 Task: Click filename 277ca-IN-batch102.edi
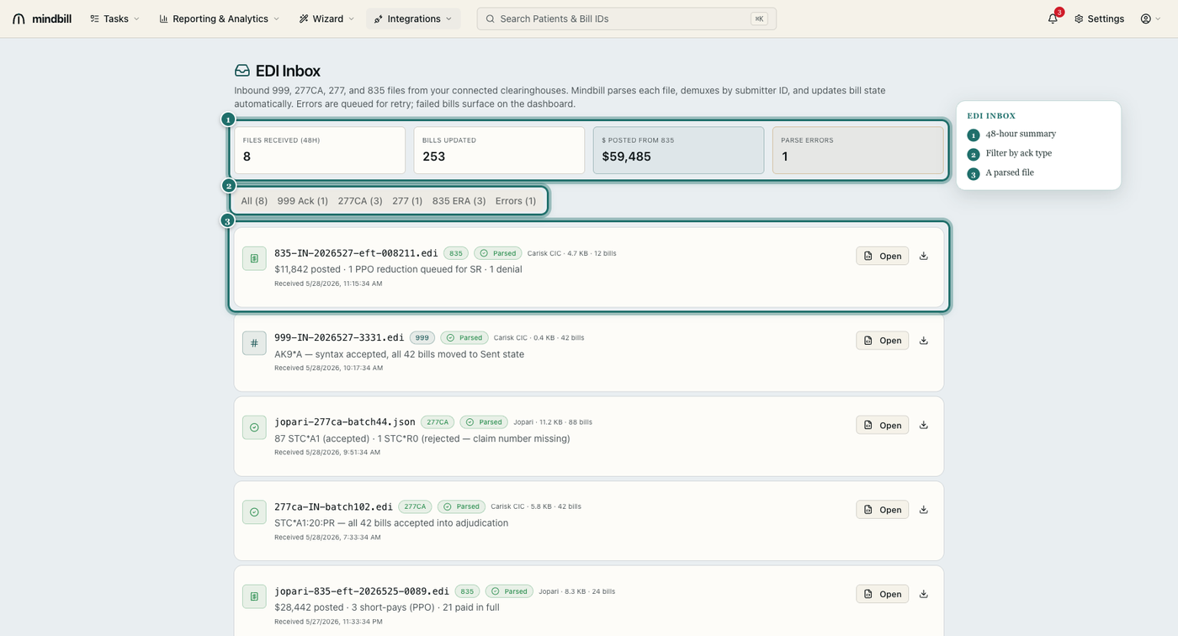click(333, 506)
